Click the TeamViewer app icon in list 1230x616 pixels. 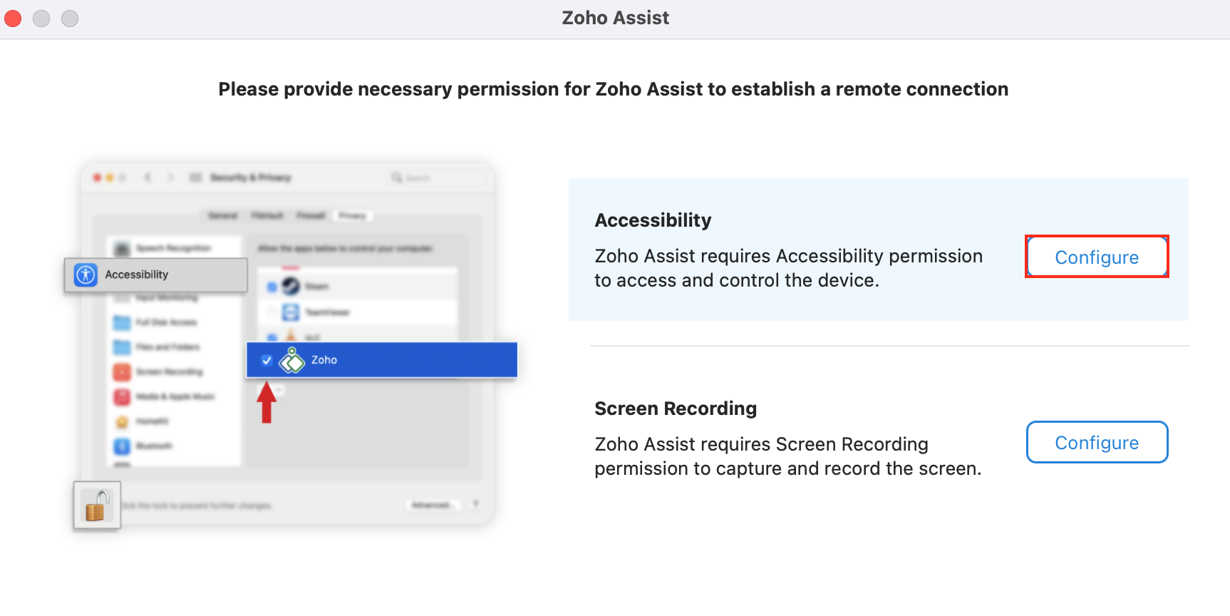(x=291, y=312)
